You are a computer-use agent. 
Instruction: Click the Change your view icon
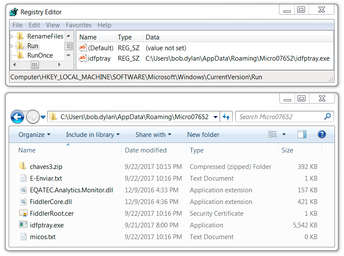(x=272, y=134)
